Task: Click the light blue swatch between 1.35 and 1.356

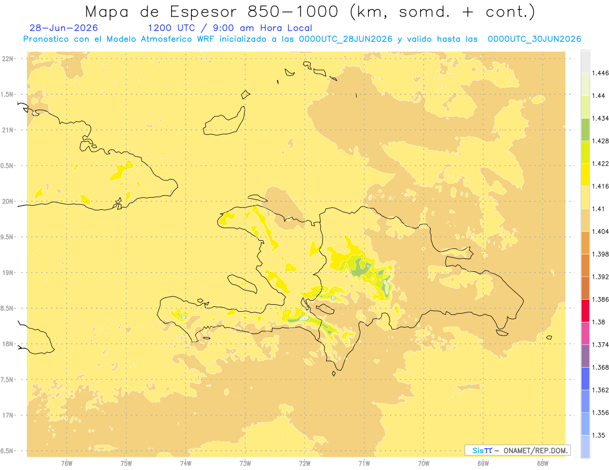Action: click(585, 423)
